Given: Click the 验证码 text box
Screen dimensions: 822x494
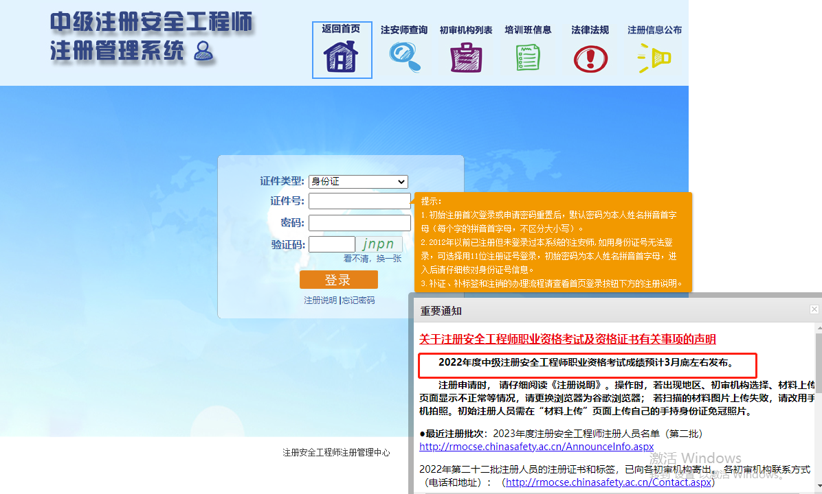Looking at the screenshot, I should (x=331, y=244).
